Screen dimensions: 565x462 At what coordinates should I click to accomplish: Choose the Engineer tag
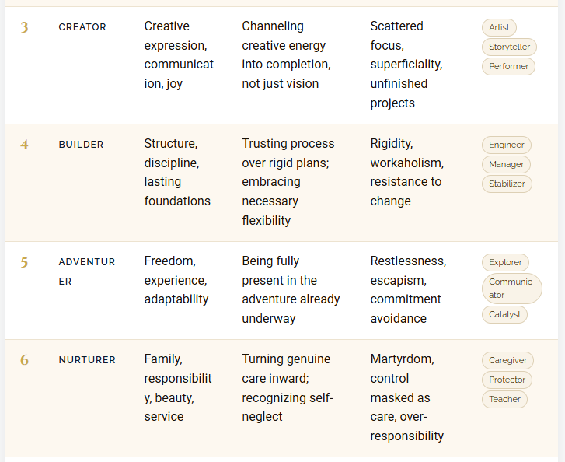pyautogui.click(x=506, y=145)
